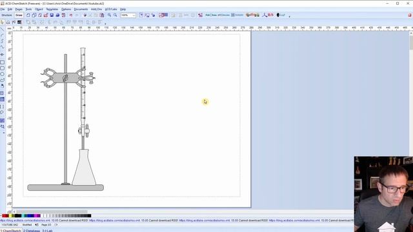Click the New document icon
Viewport: 413px width, 232px height.
28,15
